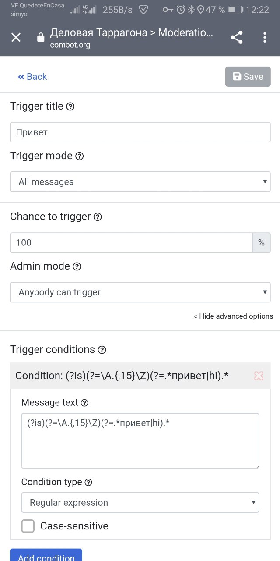Click help icon beside Chance to trigger
The image size is (280, 561).
pyautogui.click(x=98, y=217)
